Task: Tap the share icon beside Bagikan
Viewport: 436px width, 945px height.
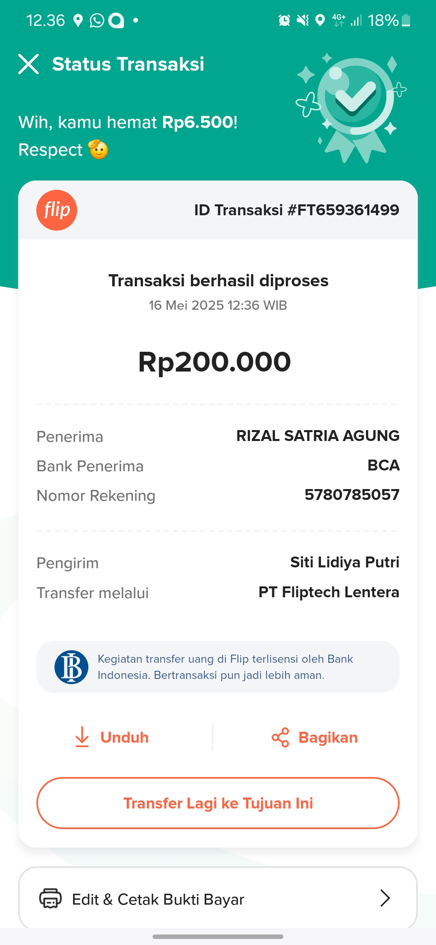Action: pyautogui.click(x=281, y=737)
